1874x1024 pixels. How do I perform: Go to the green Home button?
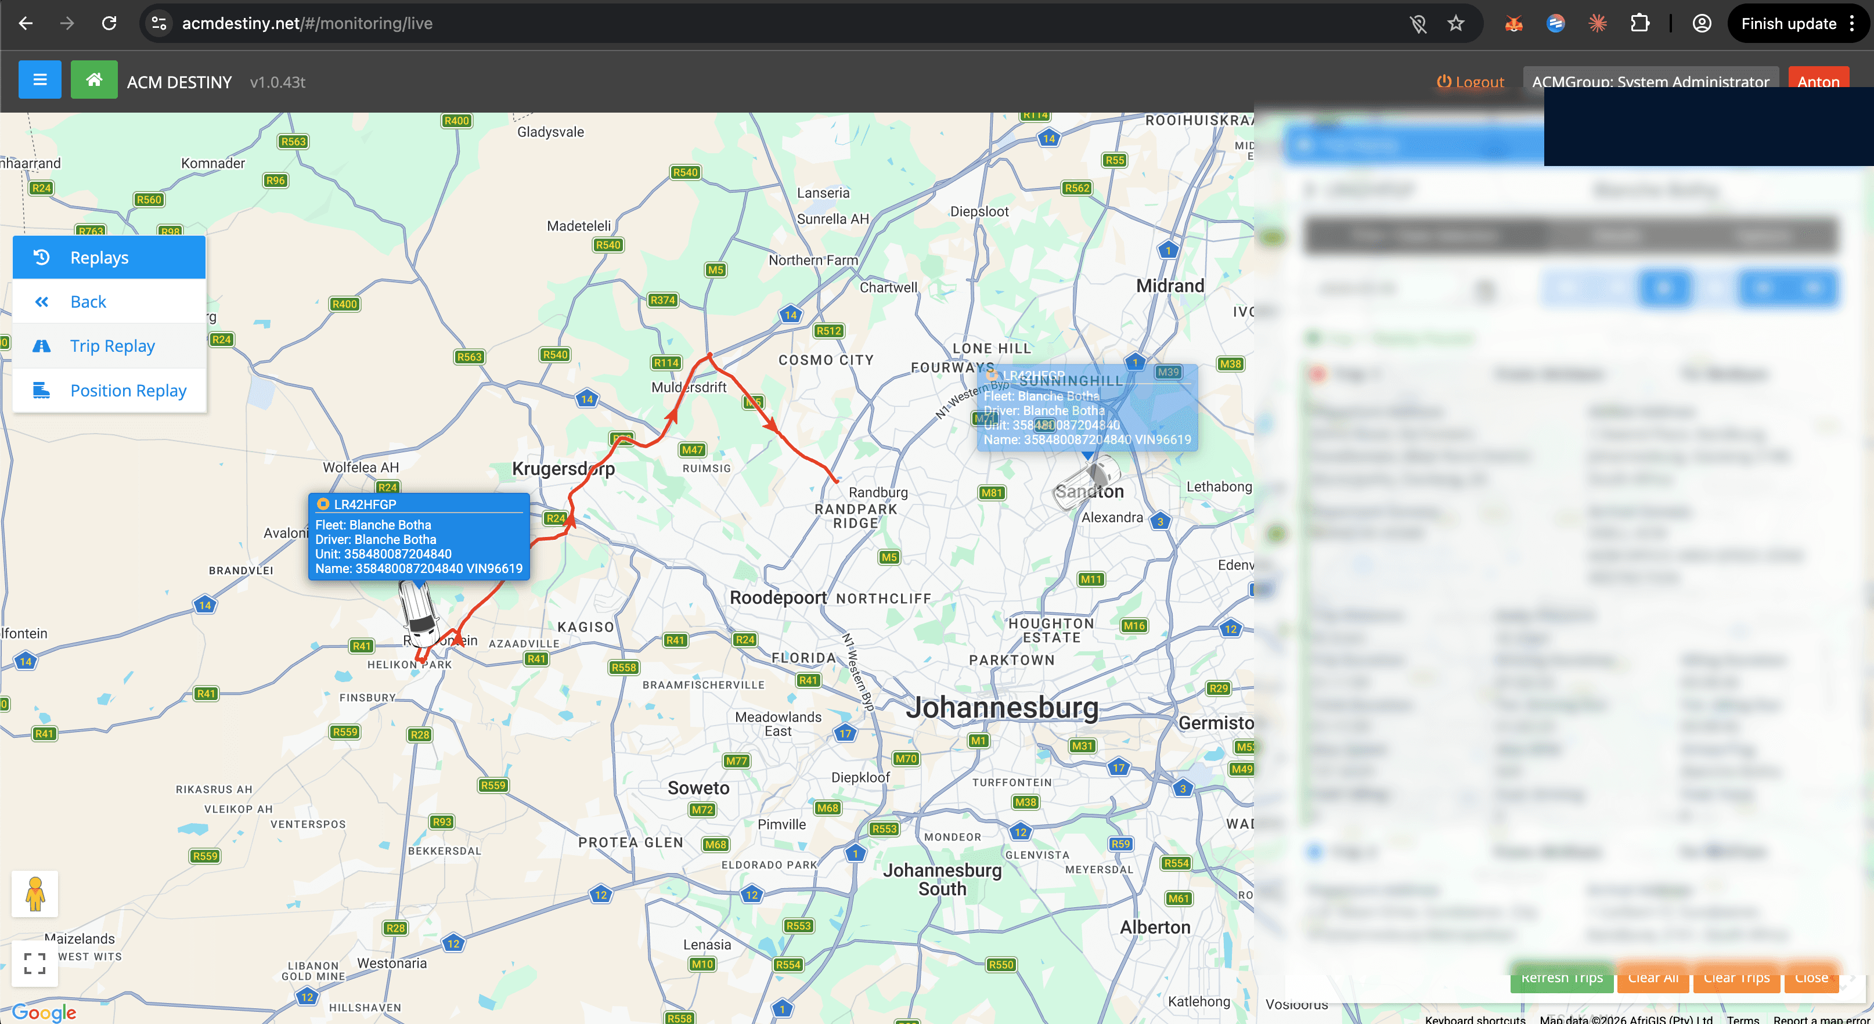(94, 80)
